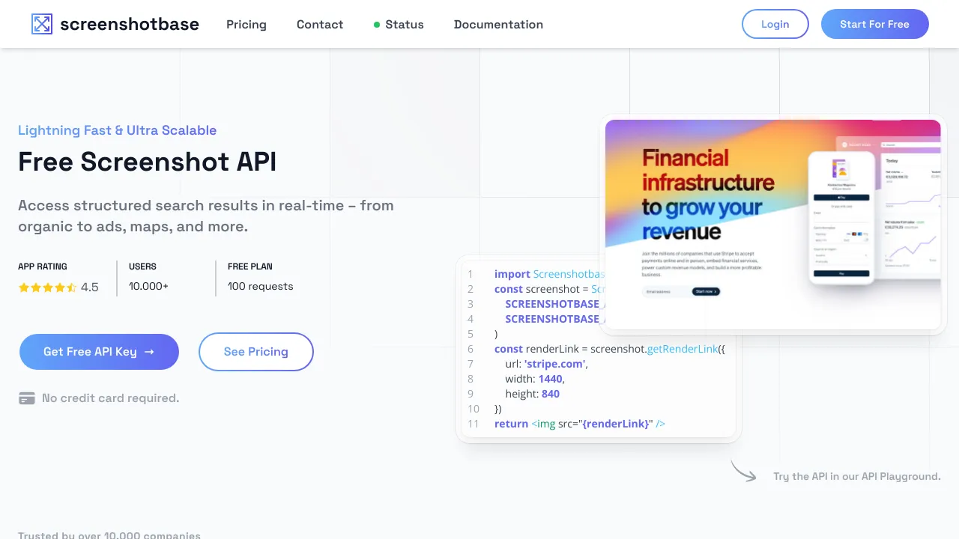Click the '100 requests' free plan value

point(260,286)
